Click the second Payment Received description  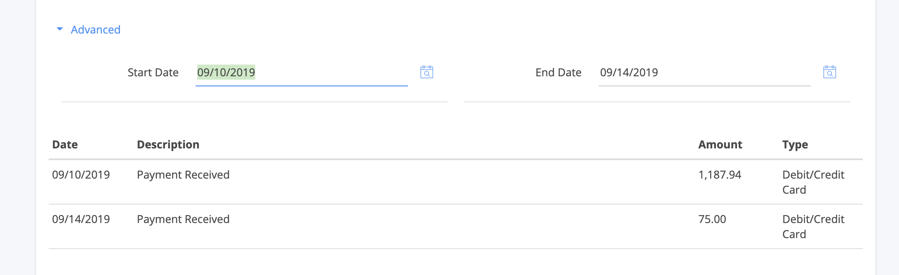tap(183, 219)
